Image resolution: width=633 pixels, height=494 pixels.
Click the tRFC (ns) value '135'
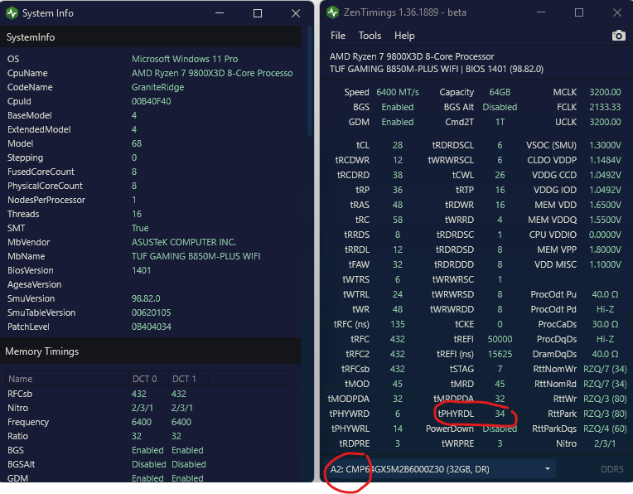point(397,324)
